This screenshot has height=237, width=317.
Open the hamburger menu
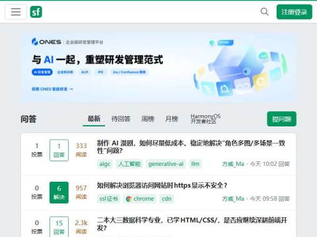pyautogui.click(x=16, y=12)
